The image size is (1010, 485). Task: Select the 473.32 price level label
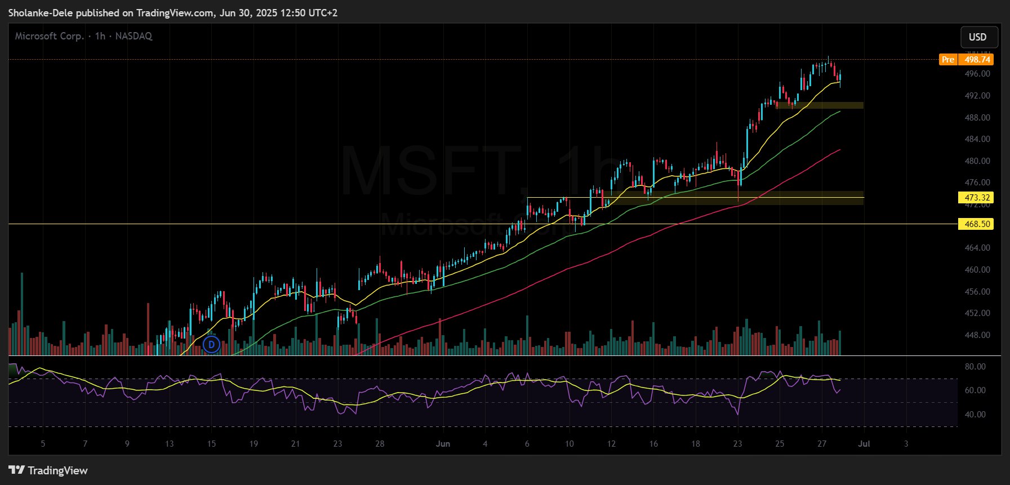coord(976,198)
